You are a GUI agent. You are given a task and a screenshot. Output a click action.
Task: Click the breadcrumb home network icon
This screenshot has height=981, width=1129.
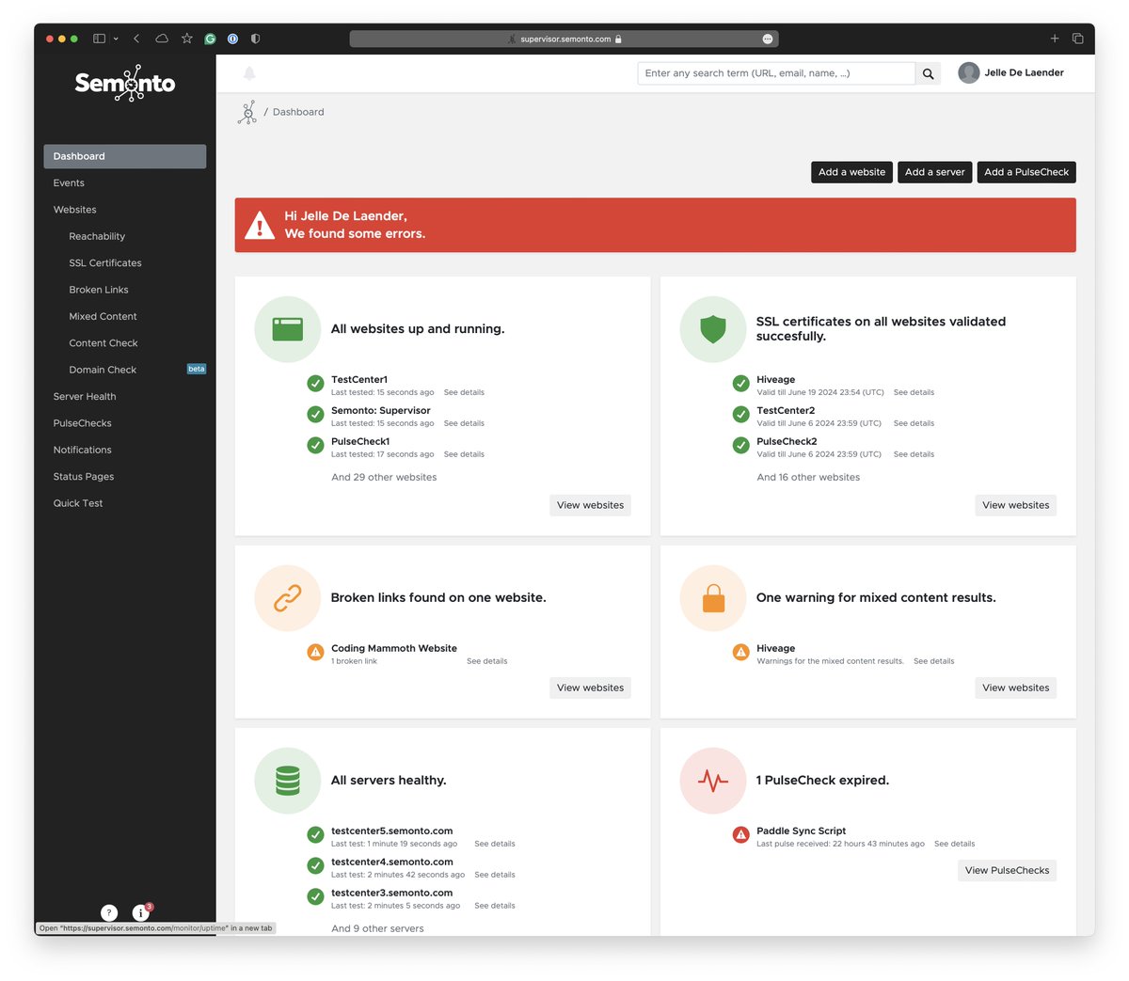coord(247,112)
